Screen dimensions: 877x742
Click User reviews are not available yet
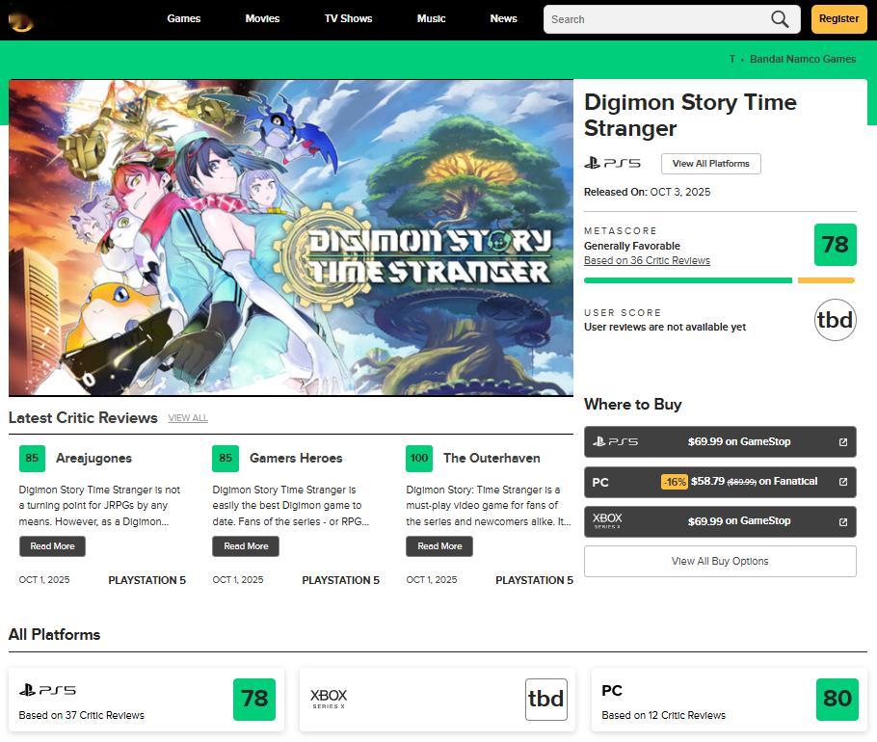click(665, 327)
